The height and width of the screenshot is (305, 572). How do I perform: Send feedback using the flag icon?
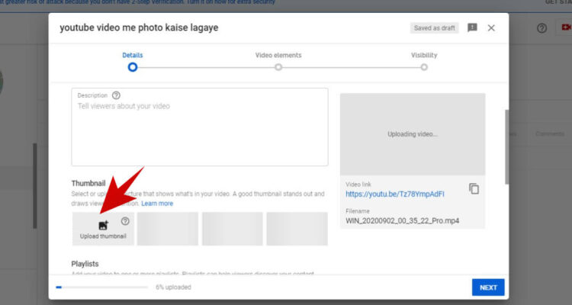pyautogui.click(x=472, y=27)
